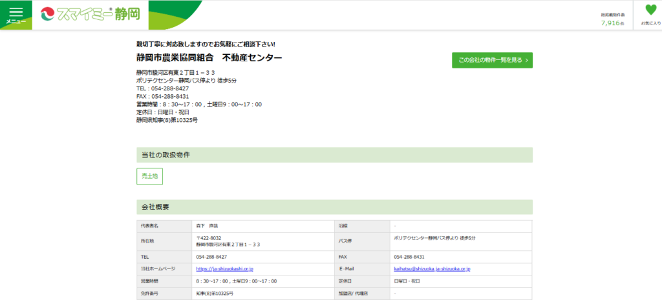This screenshot has height=300, width=662.
Task: Click the FAX：054-288-8431 line in header info
Action: (x=162, y=97)
